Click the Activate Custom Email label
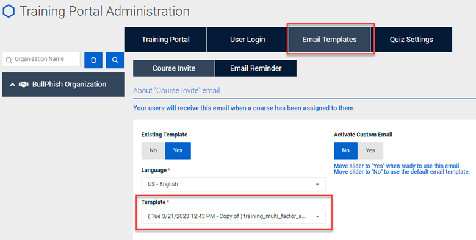This screenshot has height=240, width=476. coord(363,135)
